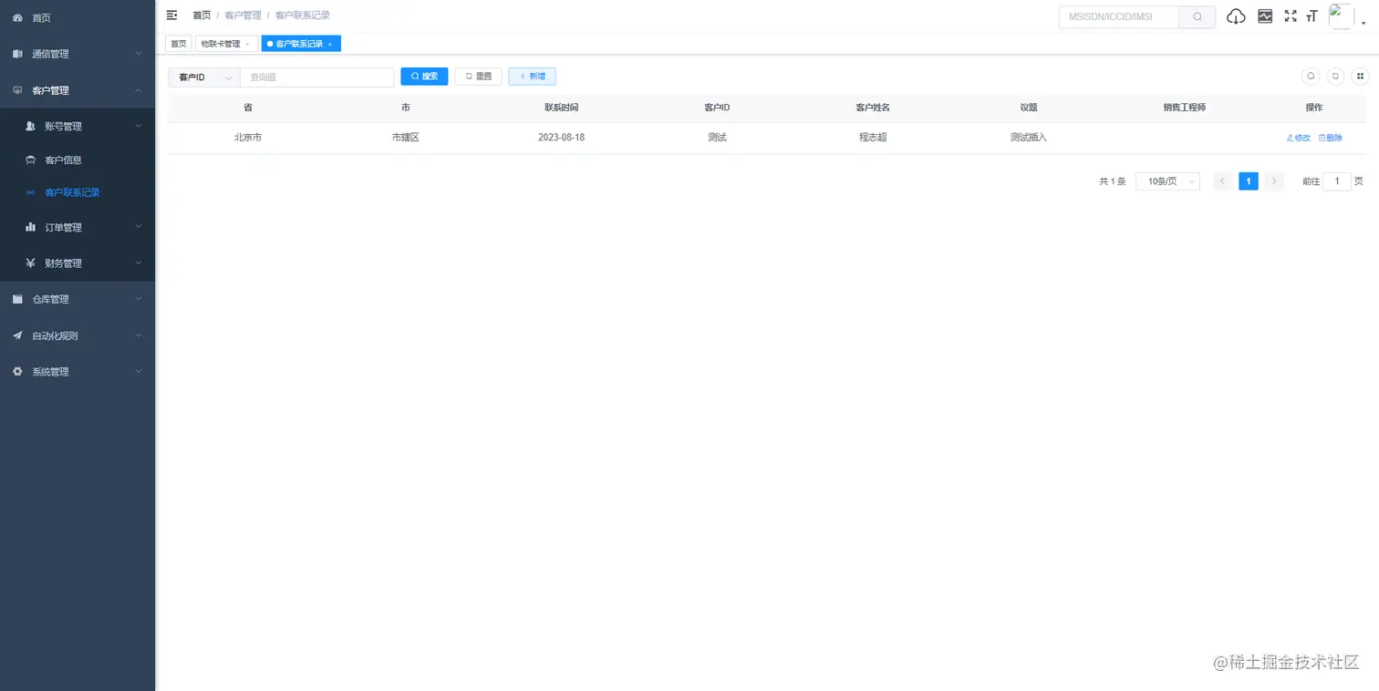Expand the 财务管理 submenu chevron

point(139,263)
